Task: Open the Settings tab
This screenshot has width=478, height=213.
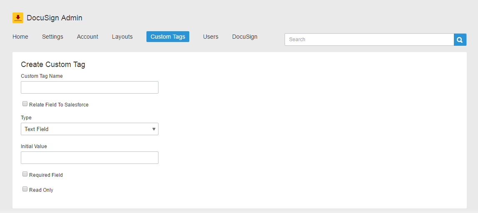Action: point(52,37)
